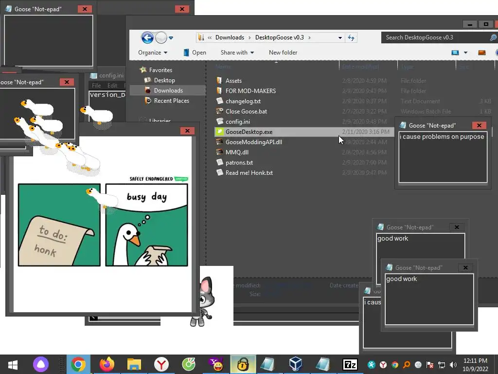Image resolution: width=498 pixels, height=374 pixels.
Task: Open 7-Zip from the taskbar
Action: (350, 364)
